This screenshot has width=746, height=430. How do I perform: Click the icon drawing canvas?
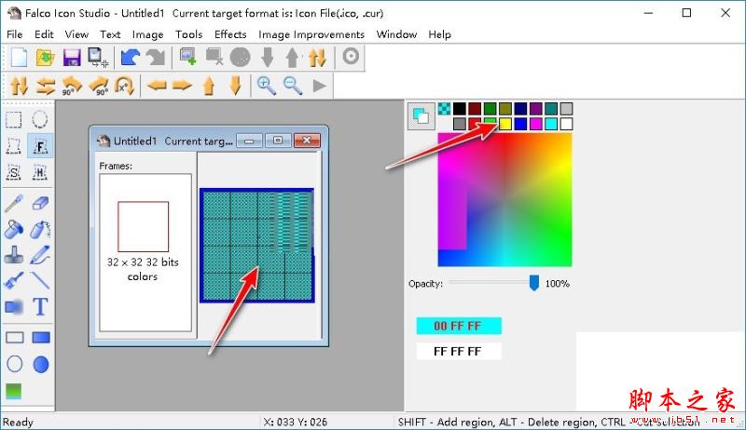[x=257, y=246]
